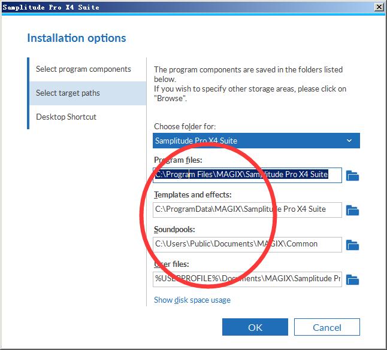
Task: Click the Templates and effects path field
Action: 247,210
